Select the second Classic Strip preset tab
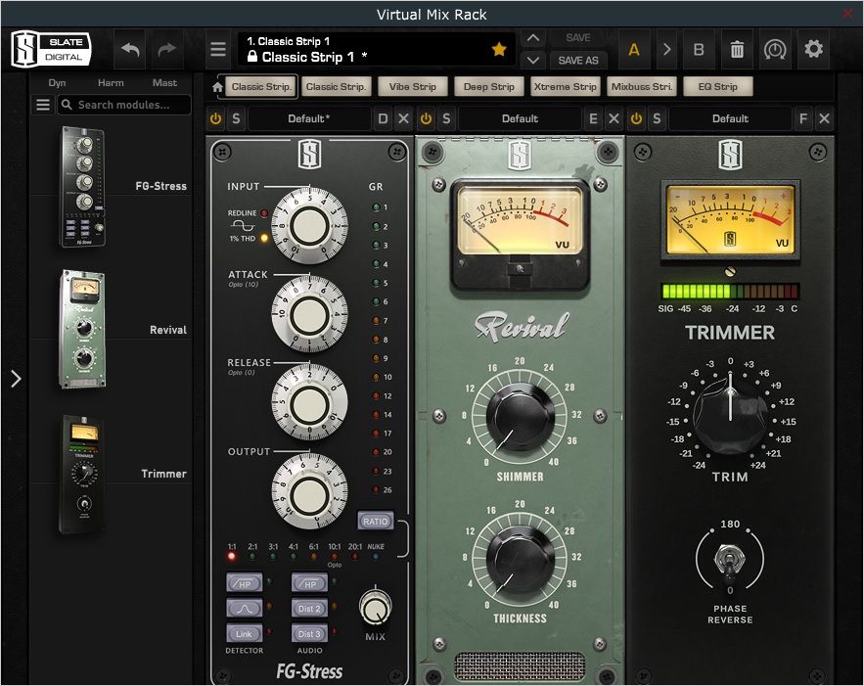This screenshot has width=864, height=686. (336, 86)
